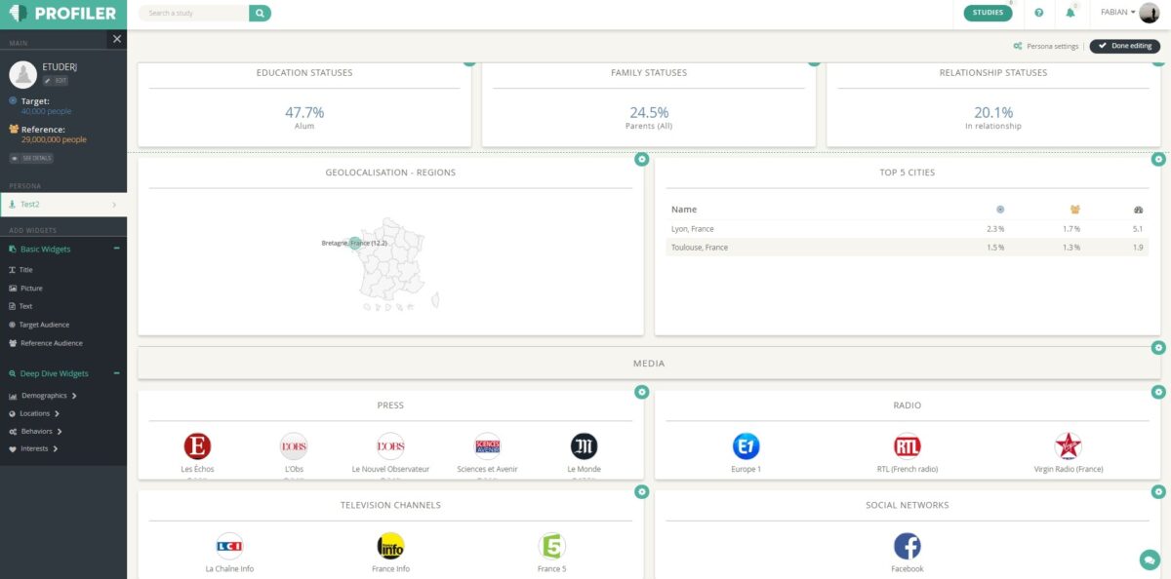Click the Les Échos logo
The image size is (1171, 579).
197,446
